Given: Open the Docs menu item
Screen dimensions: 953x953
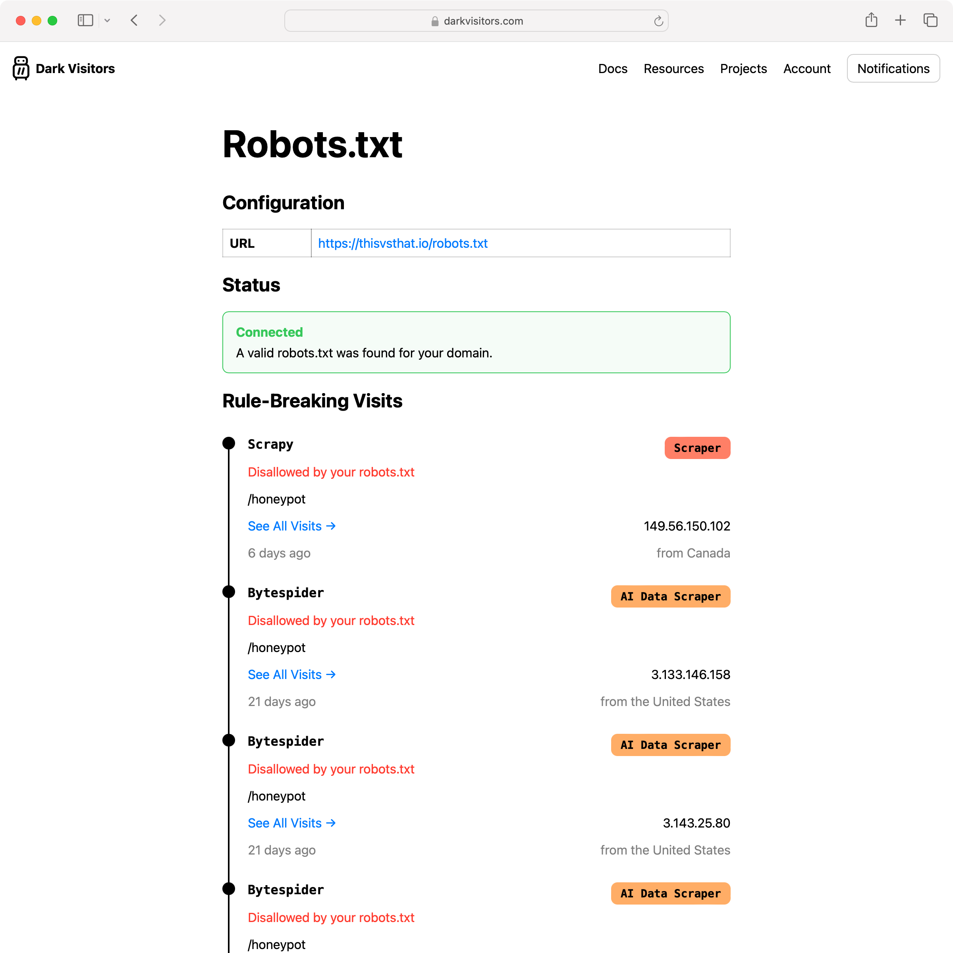Looking at the screenshot, I should (x=613, y=69).
